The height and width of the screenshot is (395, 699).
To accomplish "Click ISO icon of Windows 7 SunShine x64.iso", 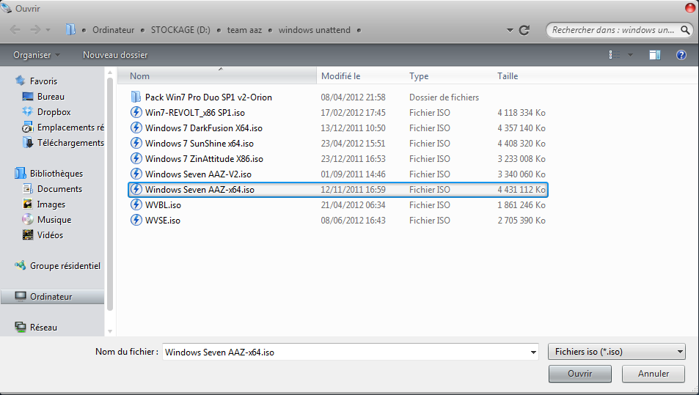I will [x=136, y=143].
